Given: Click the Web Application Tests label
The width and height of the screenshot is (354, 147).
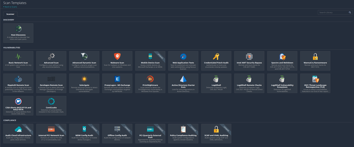Looking at the screenshot, I should (x=183, y=63).
